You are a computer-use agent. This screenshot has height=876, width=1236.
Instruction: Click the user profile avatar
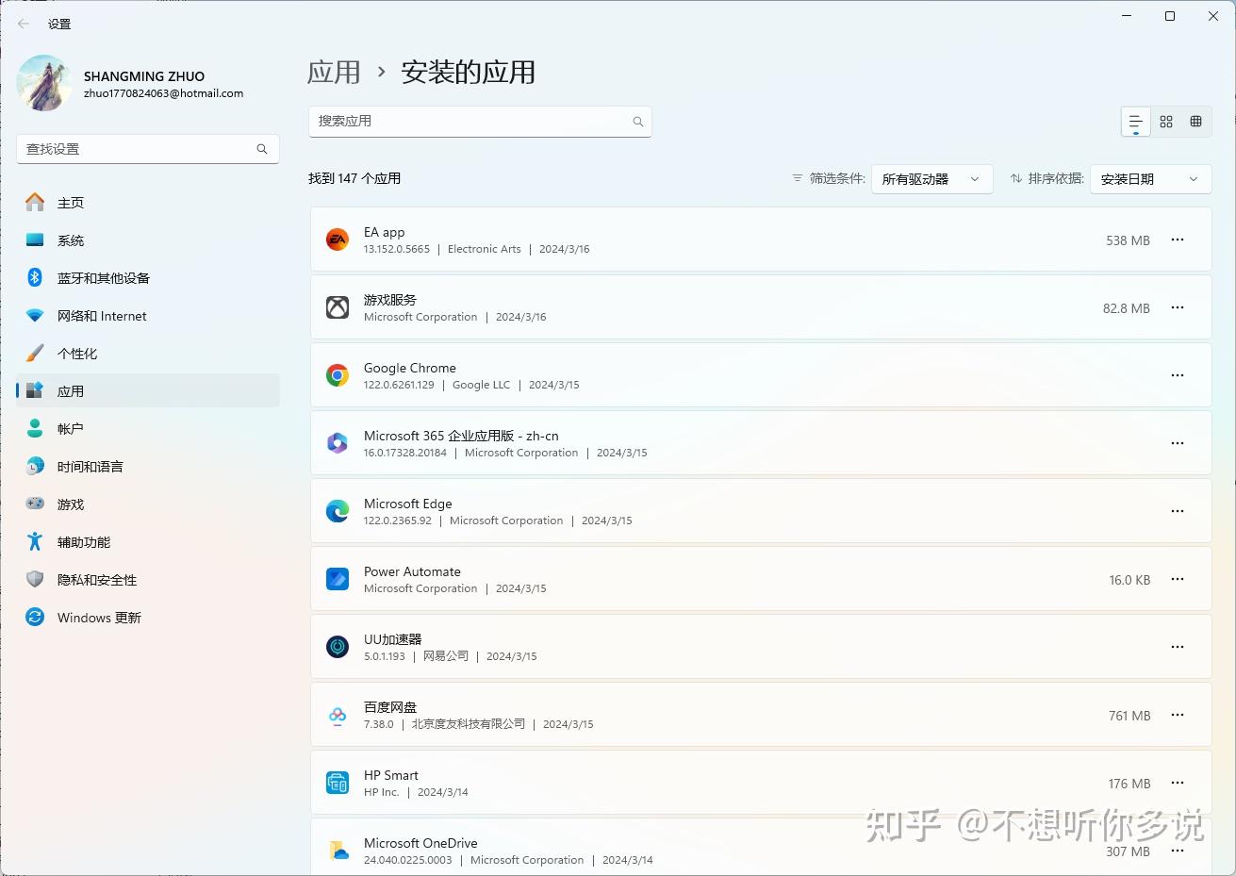43,83
